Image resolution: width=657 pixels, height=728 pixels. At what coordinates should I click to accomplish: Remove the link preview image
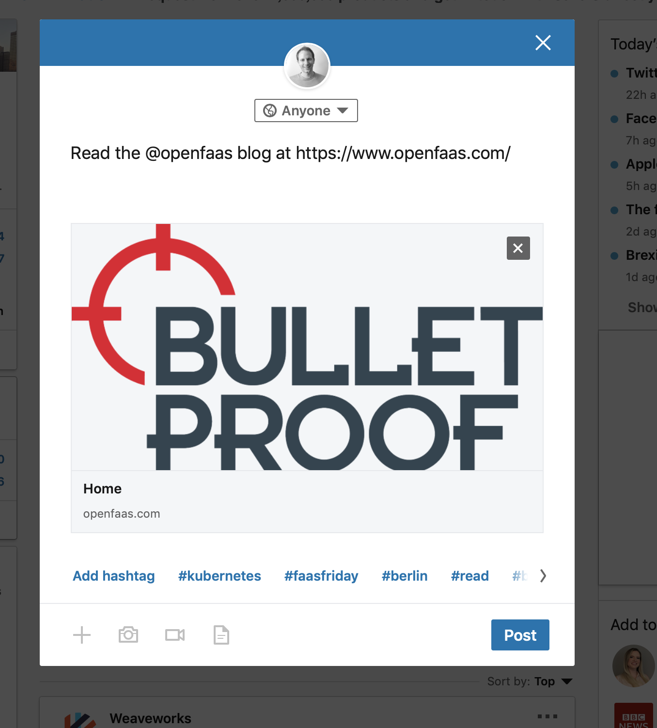pyautogui.click(x=518, y=248)
